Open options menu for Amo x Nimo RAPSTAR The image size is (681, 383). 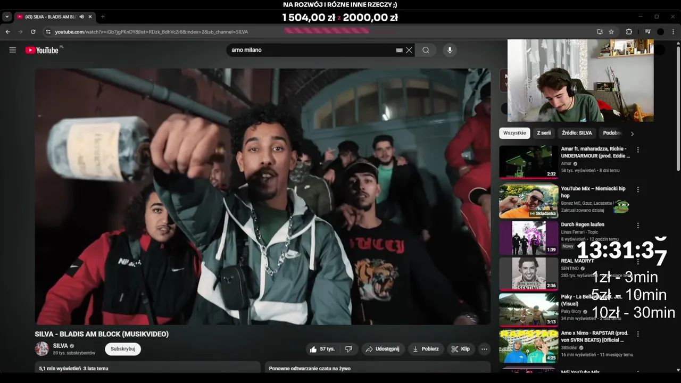pos(638,334)
